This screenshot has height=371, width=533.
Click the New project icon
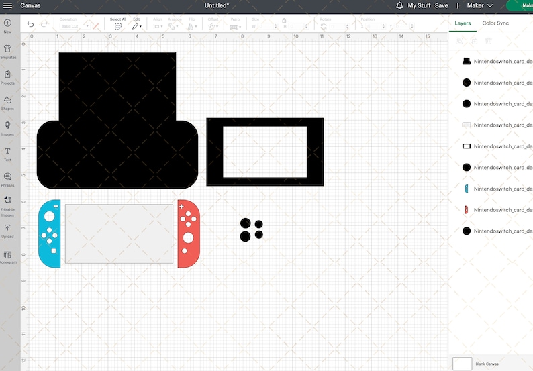coord(7,23)
